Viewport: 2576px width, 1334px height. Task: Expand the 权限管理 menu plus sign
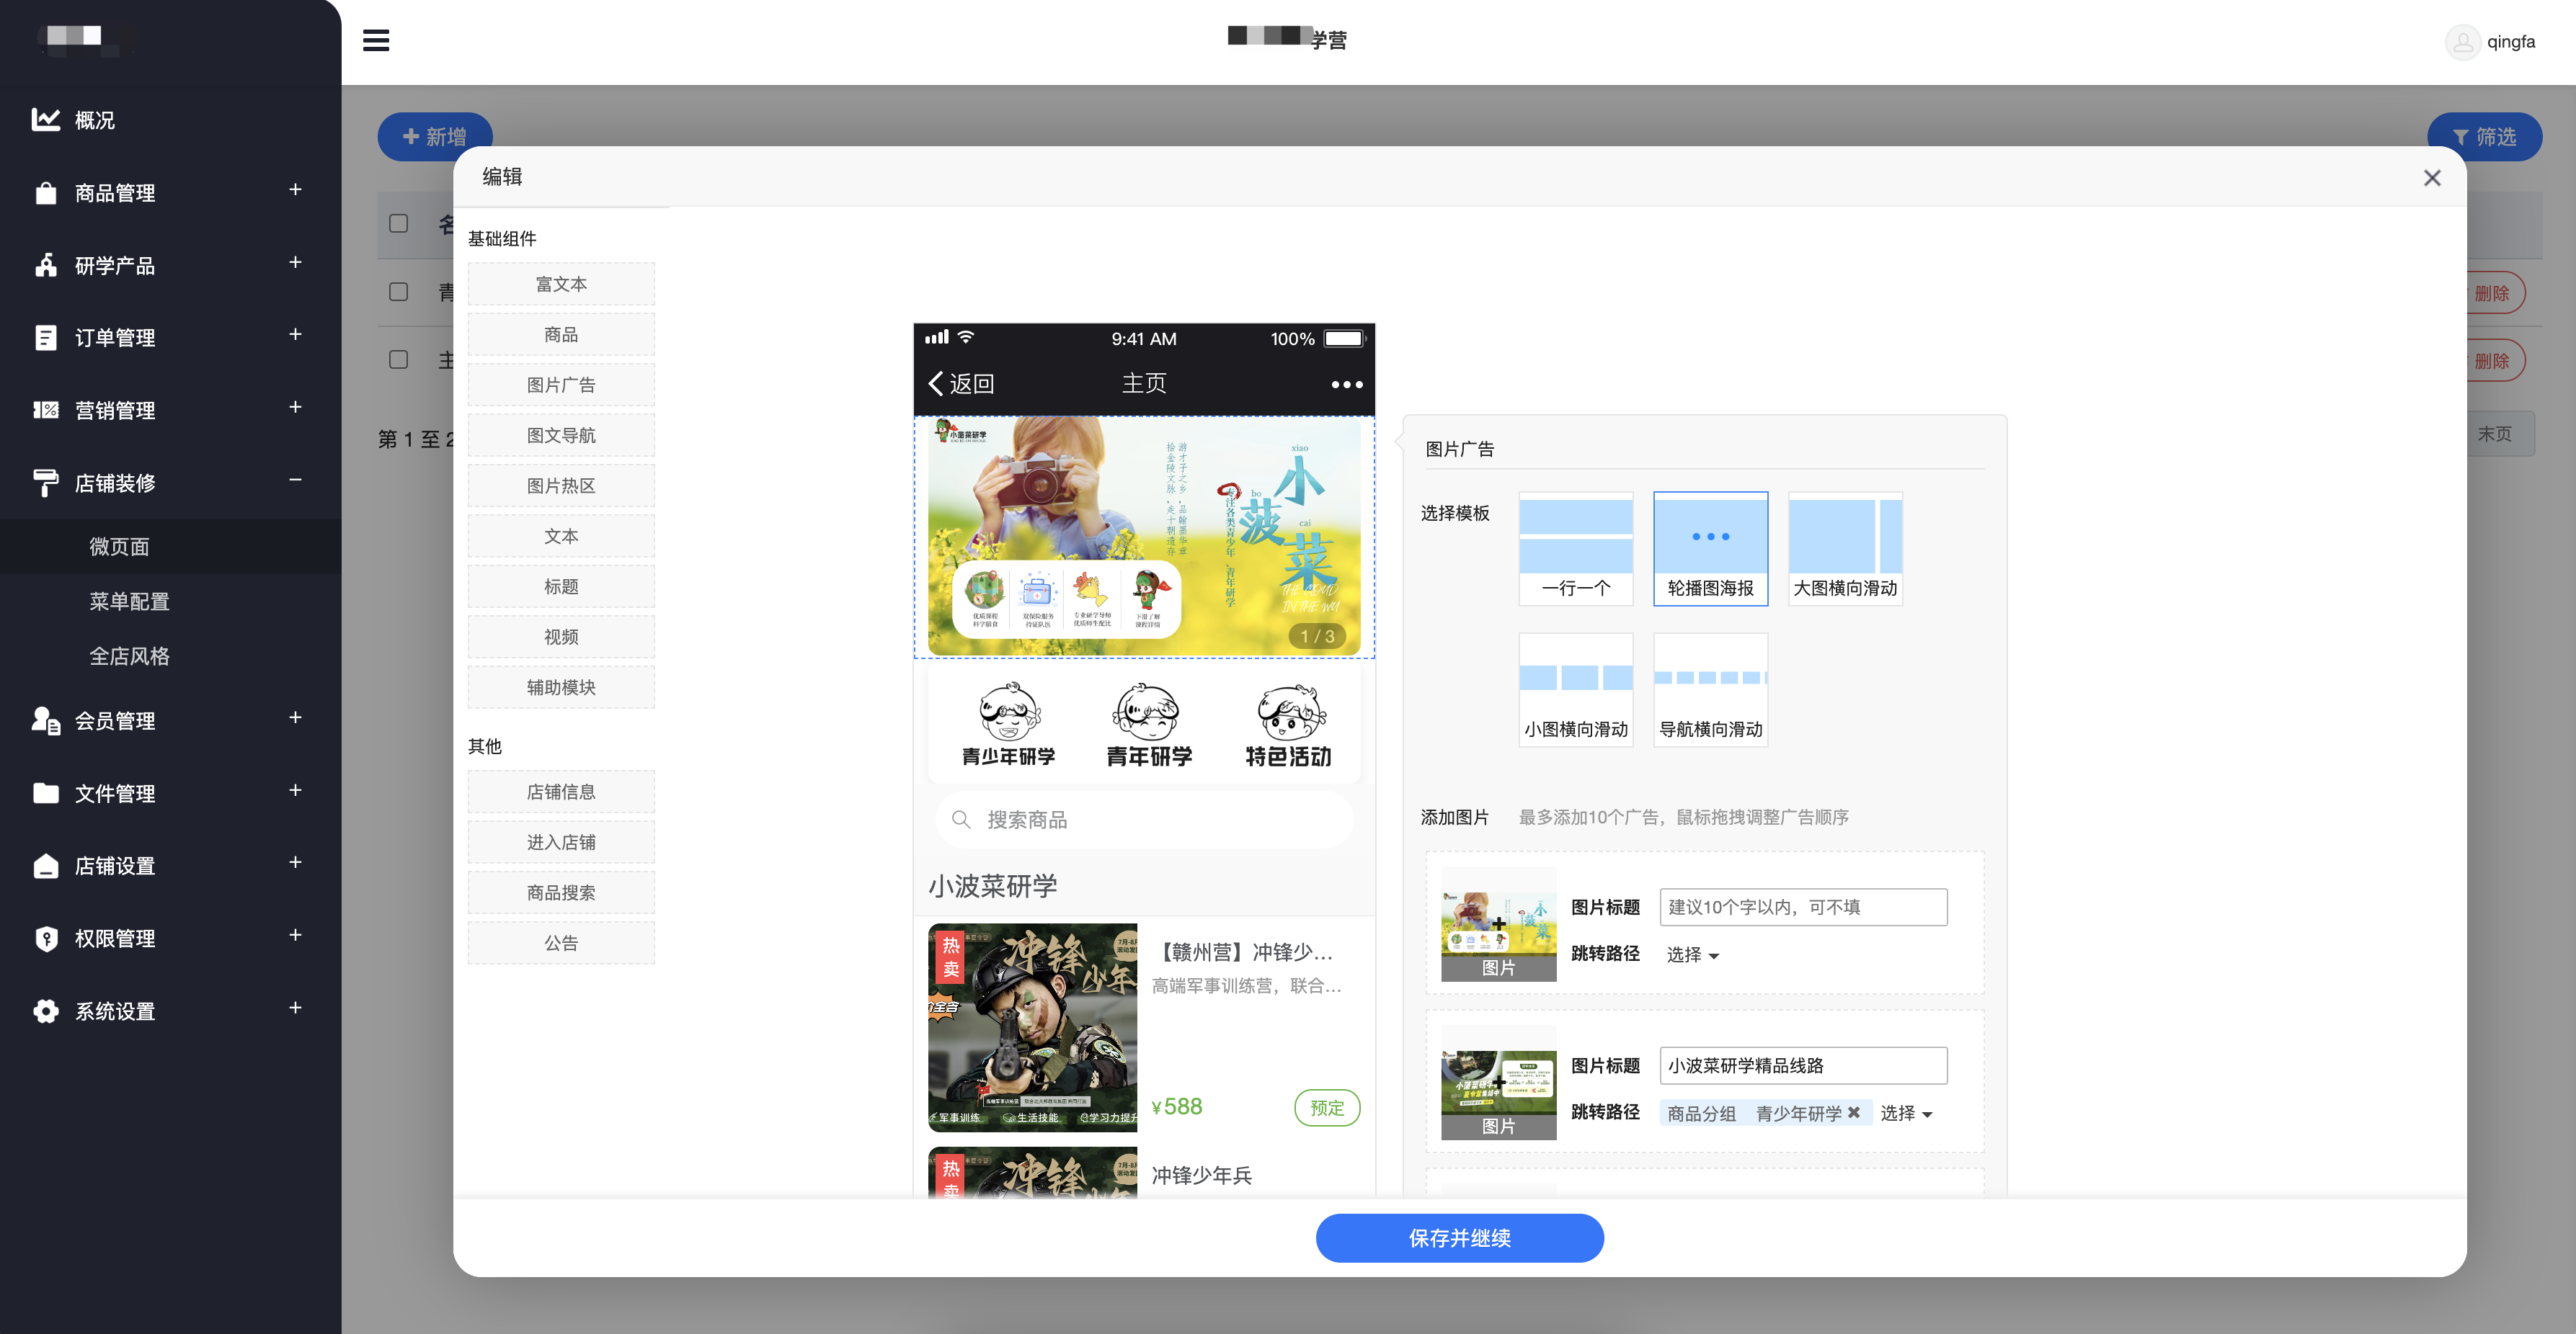pyautogui.click(x=295, y=935)
